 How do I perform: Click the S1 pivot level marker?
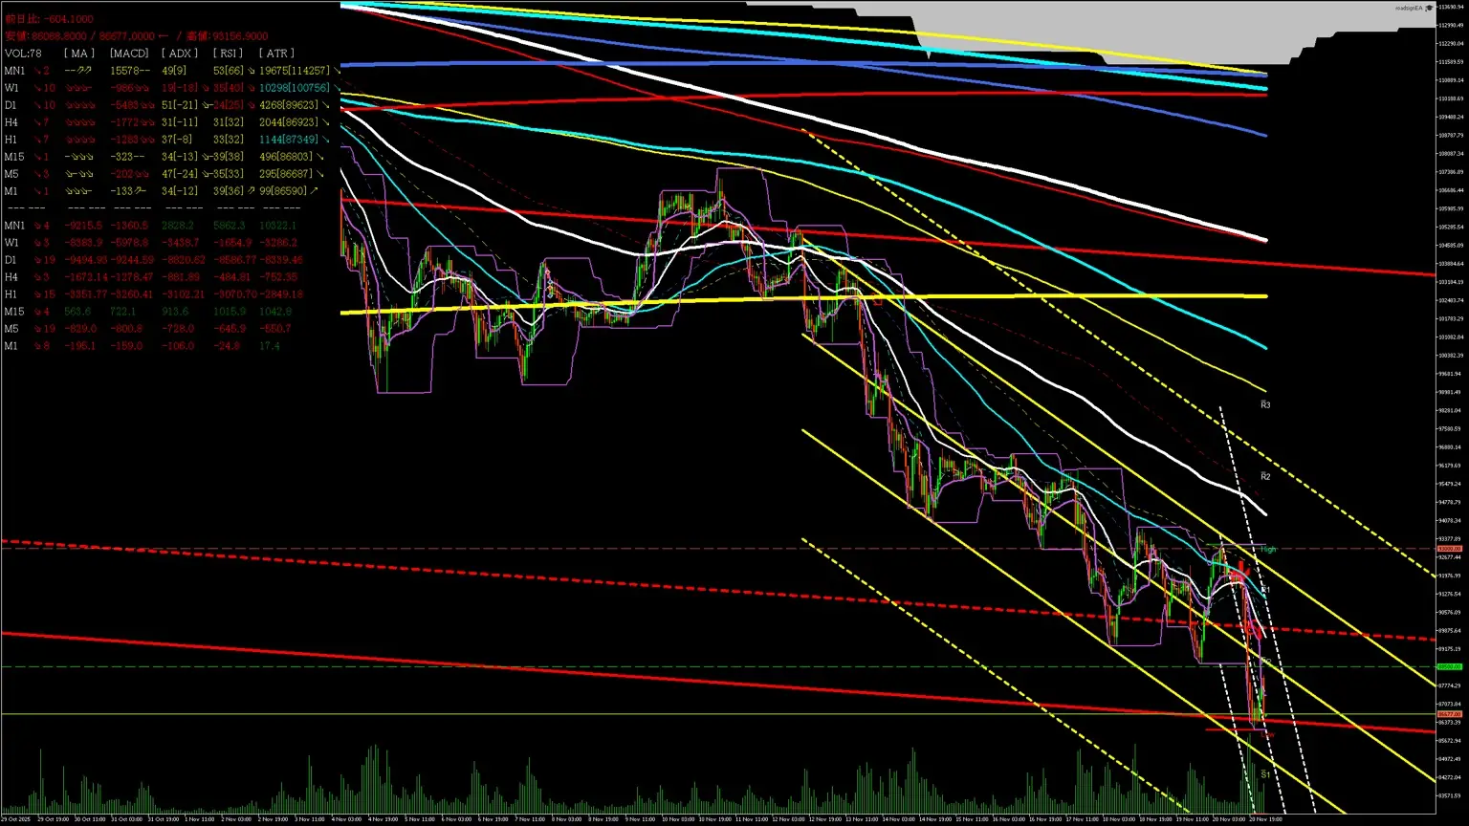1265,774
